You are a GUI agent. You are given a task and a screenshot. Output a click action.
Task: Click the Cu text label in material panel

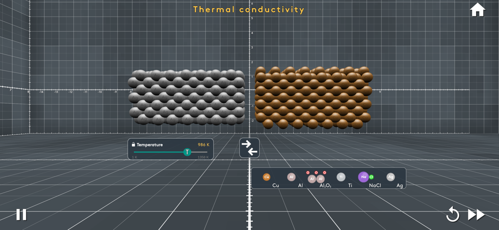click(276, 186)
